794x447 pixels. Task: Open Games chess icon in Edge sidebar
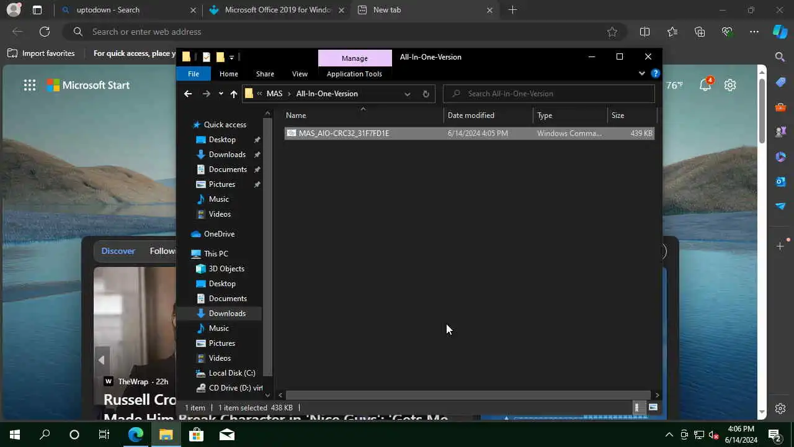(780, 132)
